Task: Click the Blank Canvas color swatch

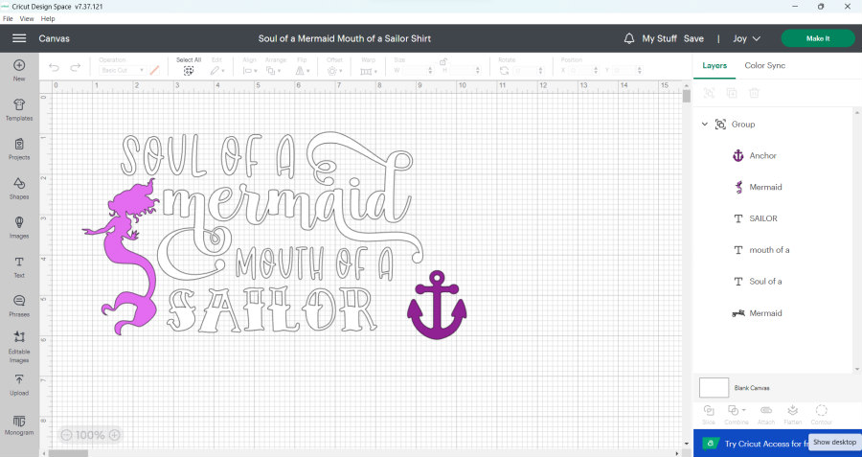Action: pyautogui.click(x=714, y=387)
